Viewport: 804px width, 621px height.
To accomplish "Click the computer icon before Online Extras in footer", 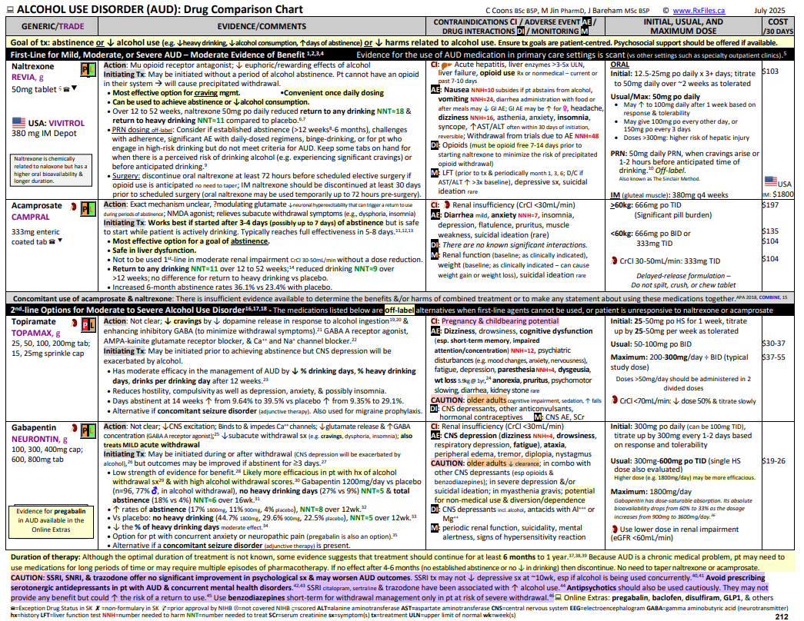I will pos(558,597).
